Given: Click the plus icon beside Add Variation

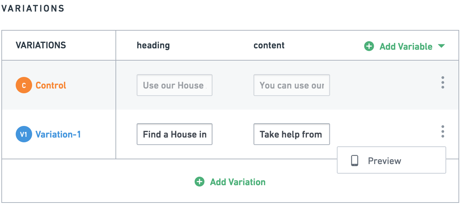Looking at the screenshot, I should pos(200,182).
